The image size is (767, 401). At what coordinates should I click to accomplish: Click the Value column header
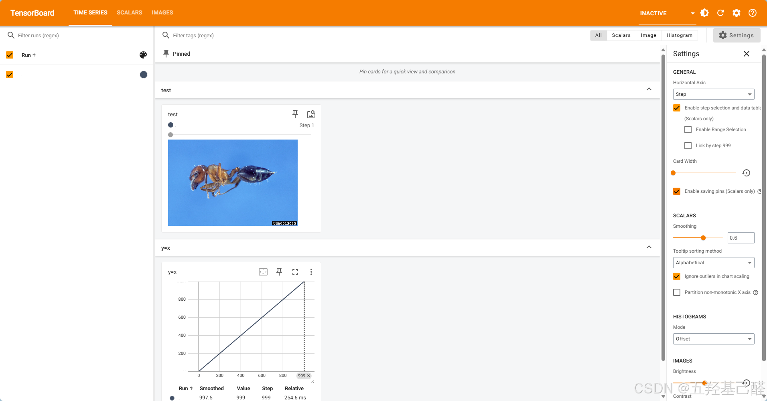(x=243, y=389)
